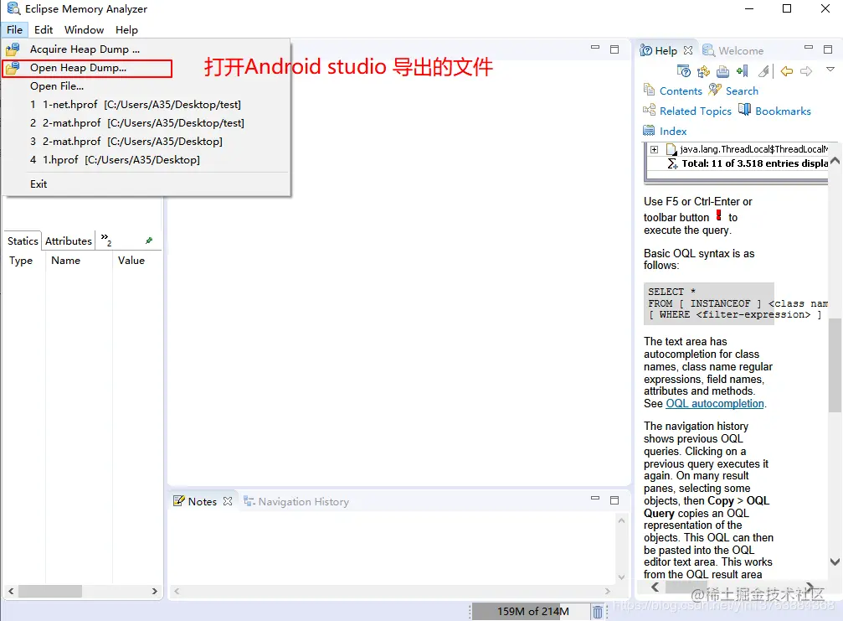Minimize the Help panel
Image resolution: width=843 pixels, height=621 pixels.
808,48
